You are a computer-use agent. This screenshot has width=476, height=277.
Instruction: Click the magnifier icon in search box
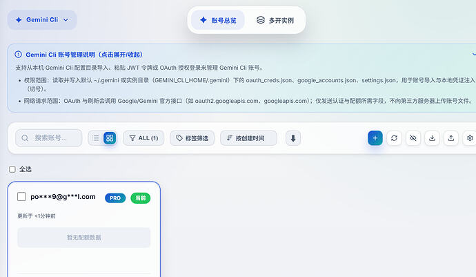point(25,138)
